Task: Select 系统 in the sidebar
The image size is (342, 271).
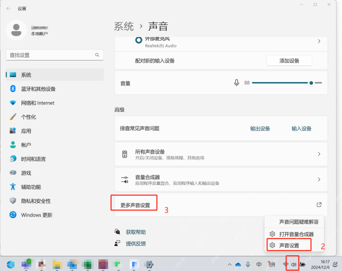Action: tap(54, 75)
